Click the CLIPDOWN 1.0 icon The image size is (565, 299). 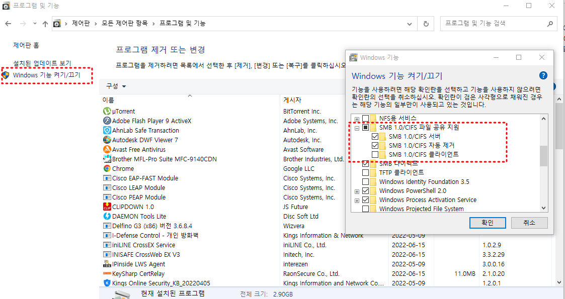(x=107, y=207)
